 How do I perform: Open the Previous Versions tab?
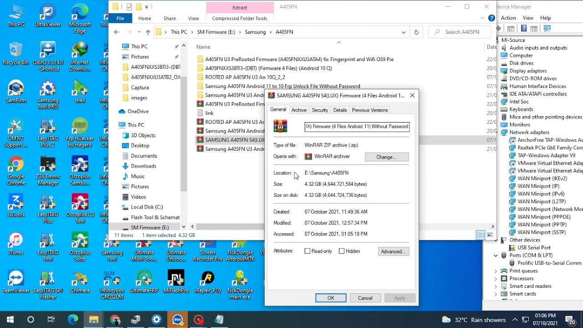(x=370, y=110)
